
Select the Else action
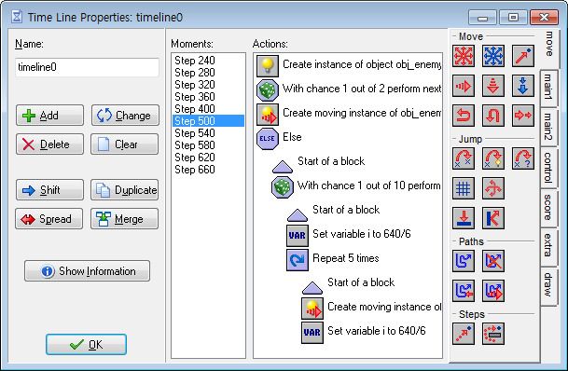coord(279,138)
